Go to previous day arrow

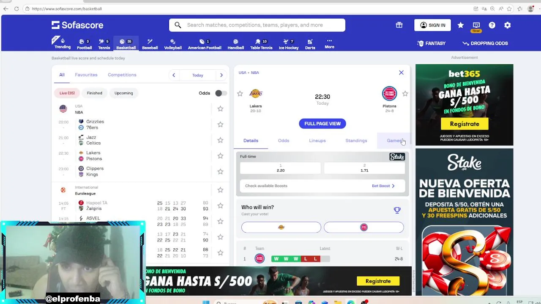(x=174, y=75)
